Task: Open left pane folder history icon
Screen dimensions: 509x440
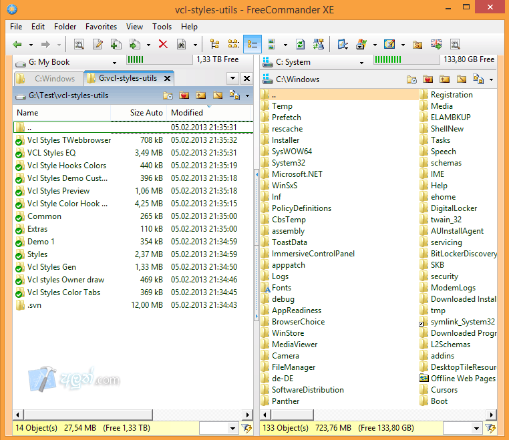Action: [168, 95]
